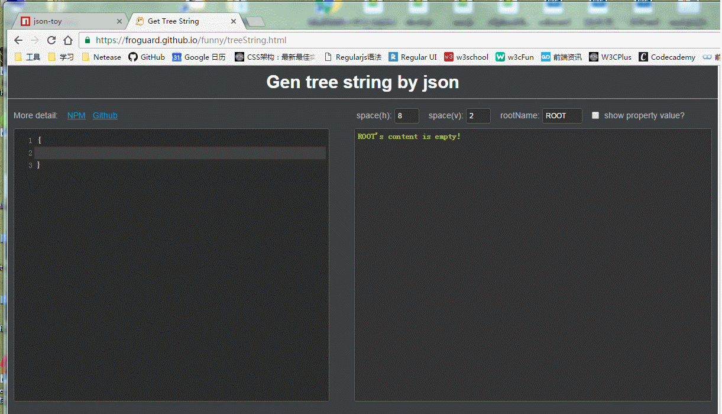This screenshot has width=722, height=414.
Task: Open the Github detail link
Action: coord(105,115)
